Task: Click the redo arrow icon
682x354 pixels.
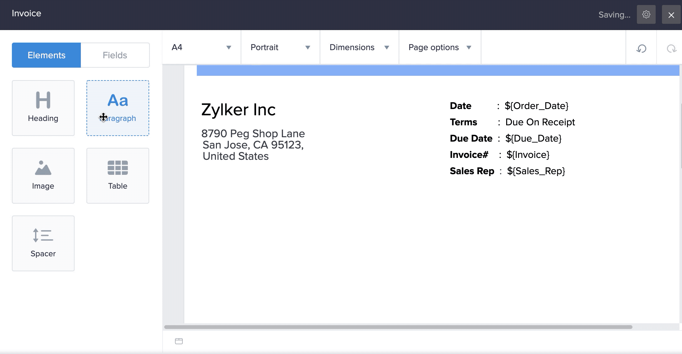Action: pyautogui.click(x=671, y=49)
